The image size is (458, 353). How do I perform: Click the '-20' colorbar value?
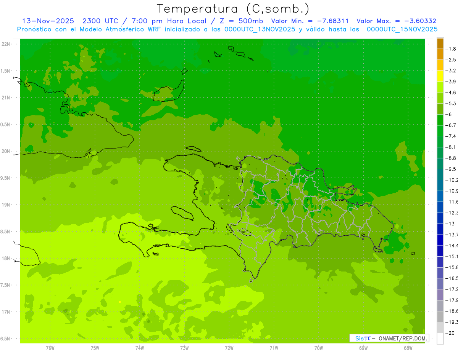point(451,333)
